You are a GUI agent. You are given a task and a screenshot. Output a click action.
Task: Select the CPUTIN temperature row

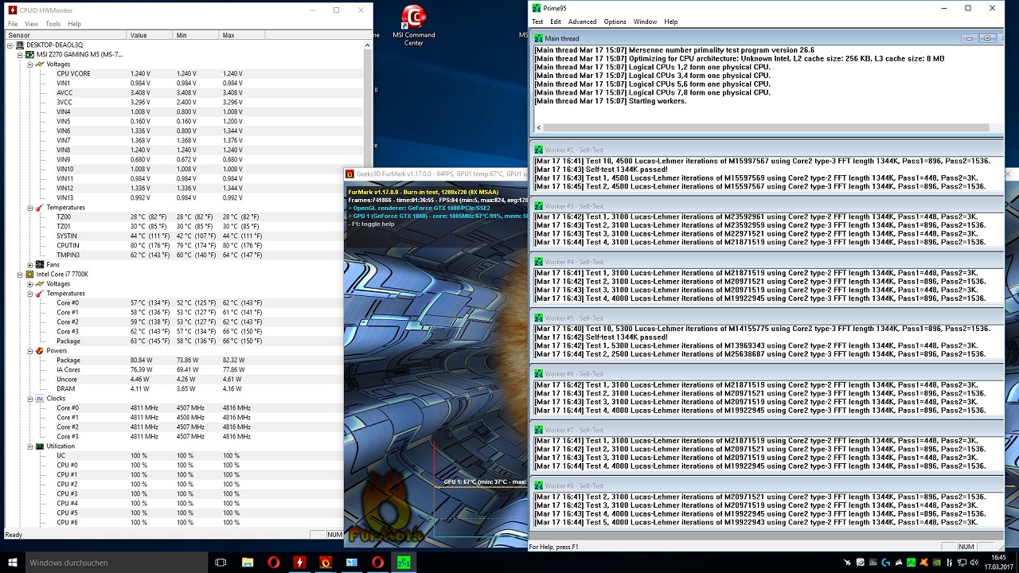click(x=185, y=245)
